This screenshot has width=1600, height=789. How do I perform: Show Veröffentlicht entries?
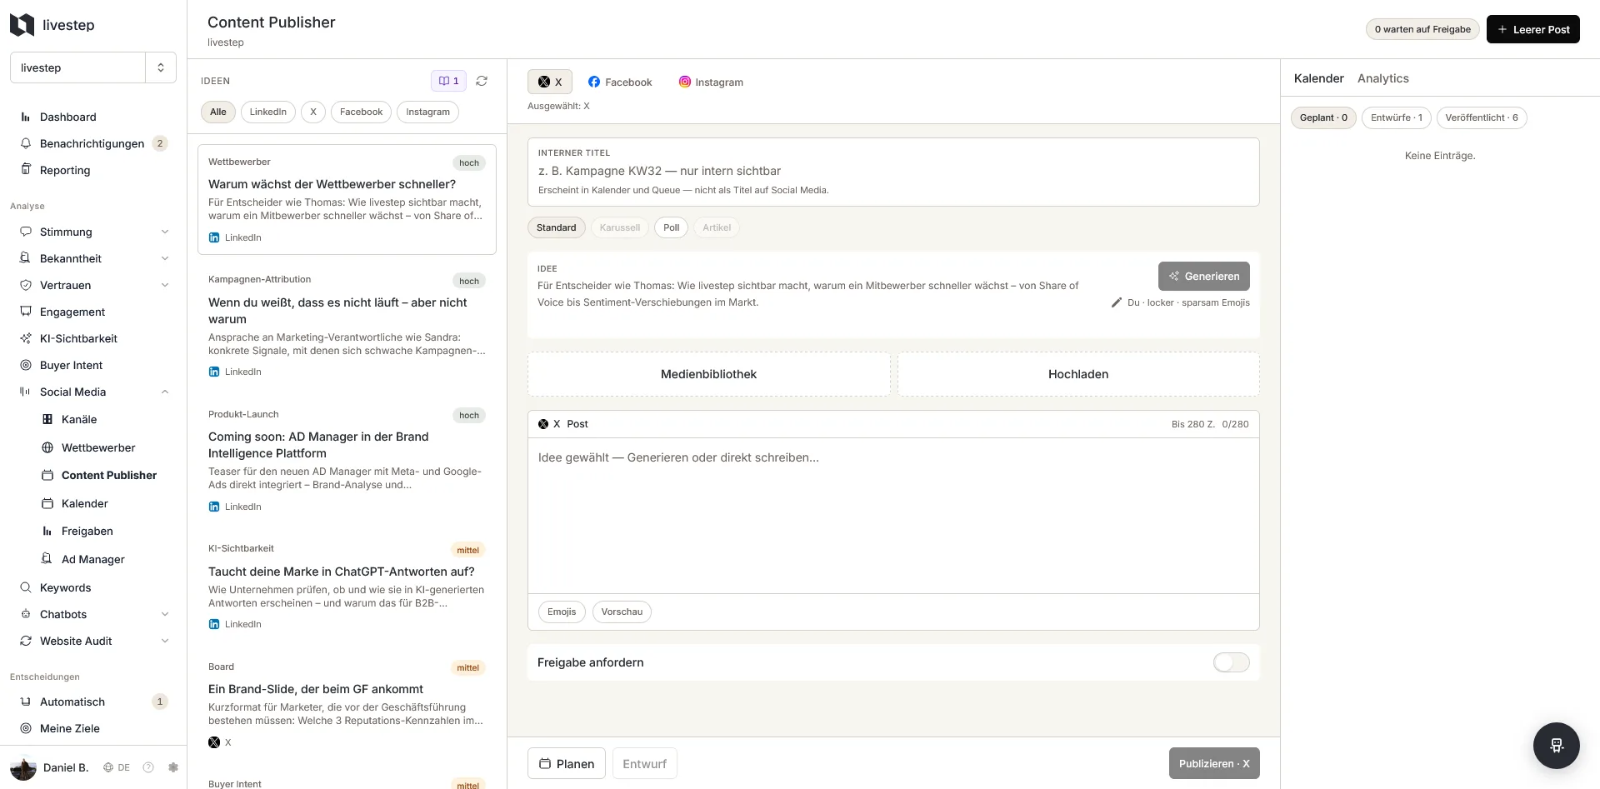1482,117
